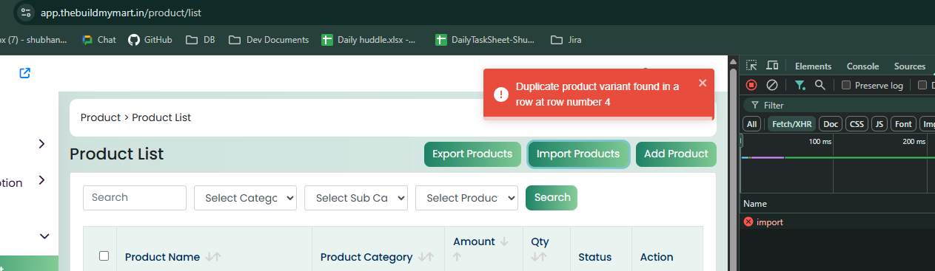Collapse the sidebar down-chevron menu item
Screen dimensions: 935x271
pyautogui.click(x=44, y=236)
